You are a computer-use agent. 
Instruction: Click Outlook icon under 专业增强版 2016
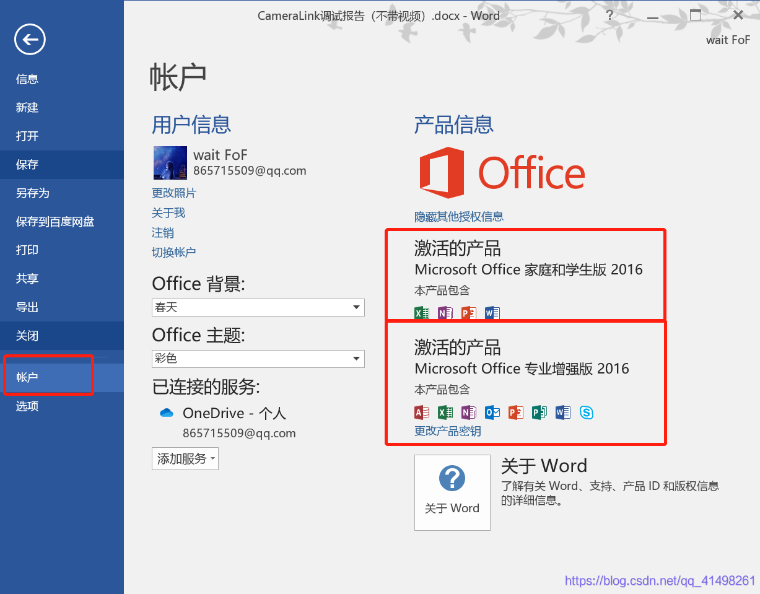point(492,412)
